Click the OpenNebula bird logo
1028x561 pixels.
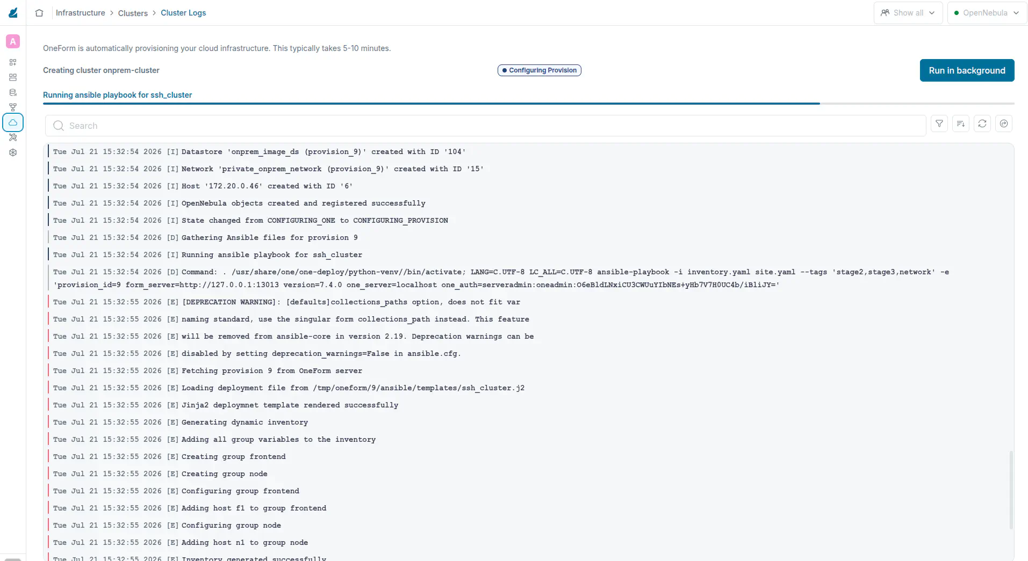[13, 12]
